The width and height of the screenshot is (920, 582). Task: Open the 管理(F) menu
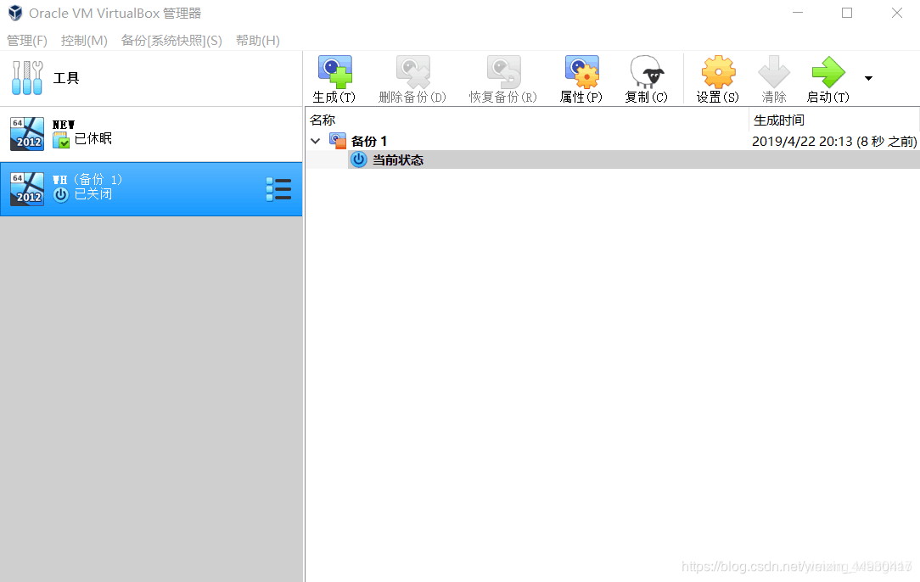27,41
